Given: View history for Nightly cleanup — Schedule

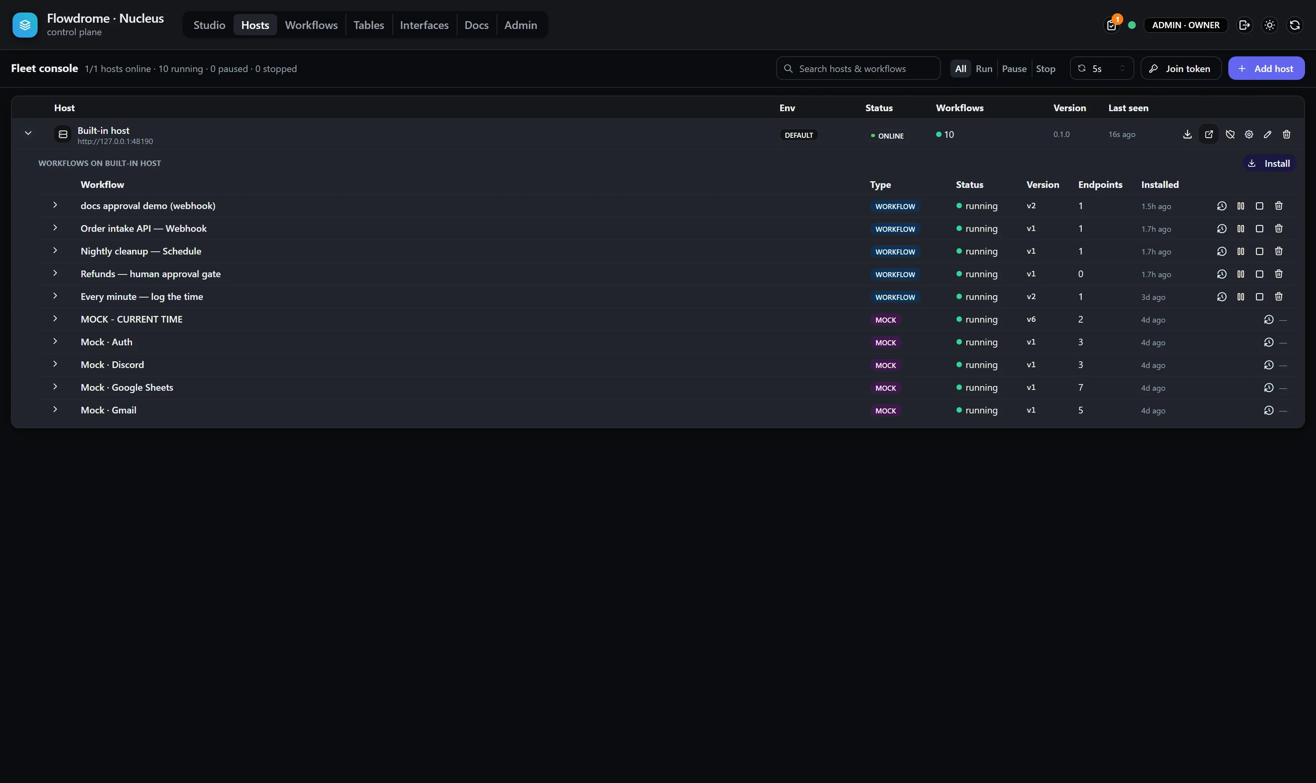Looking at the screenshot, I should coord(1222,252).
